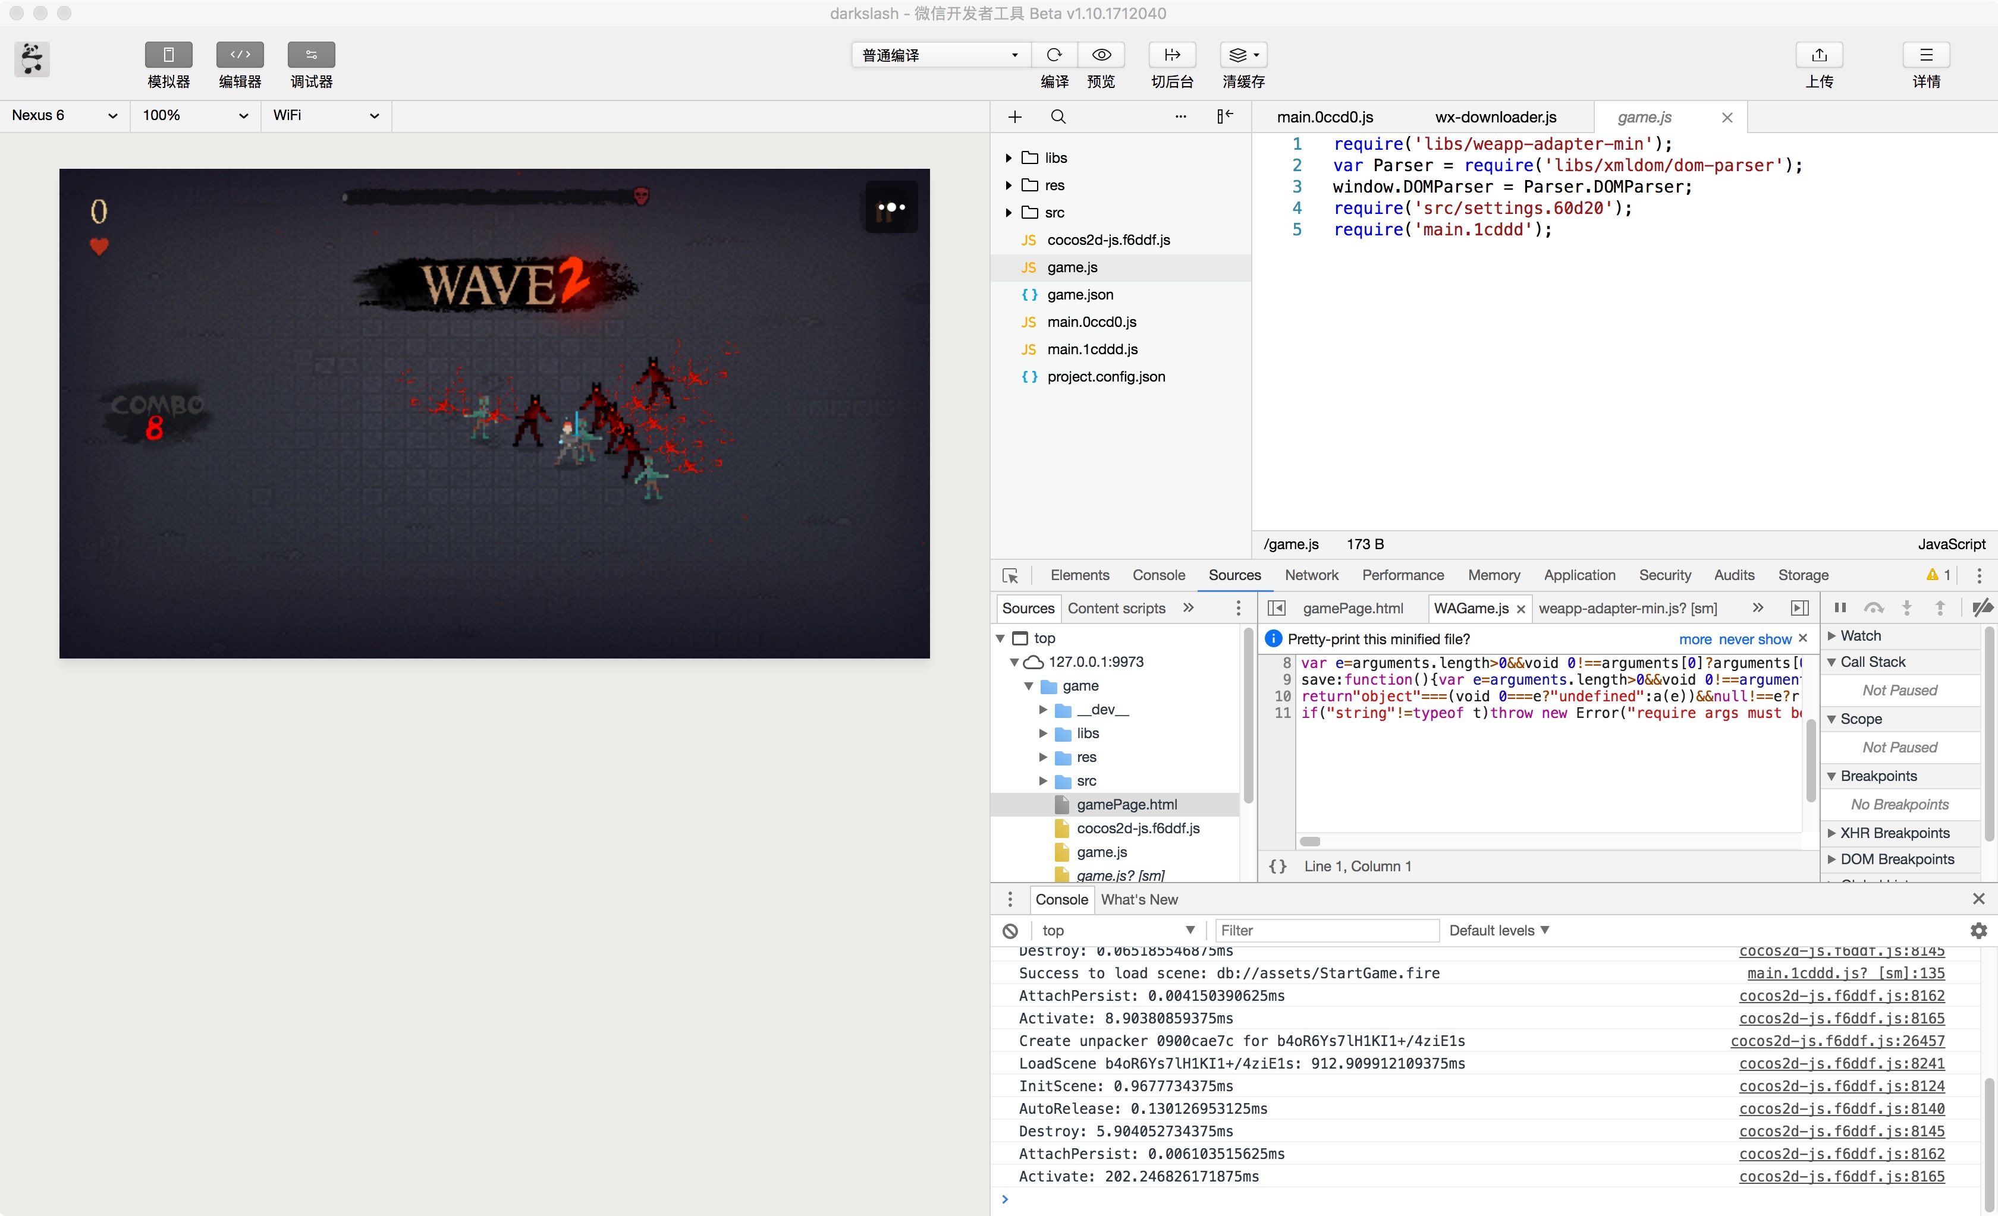This screenshot has width=1998, height=1216.
Task: Click the step out icon
Action: point(1940,608)
